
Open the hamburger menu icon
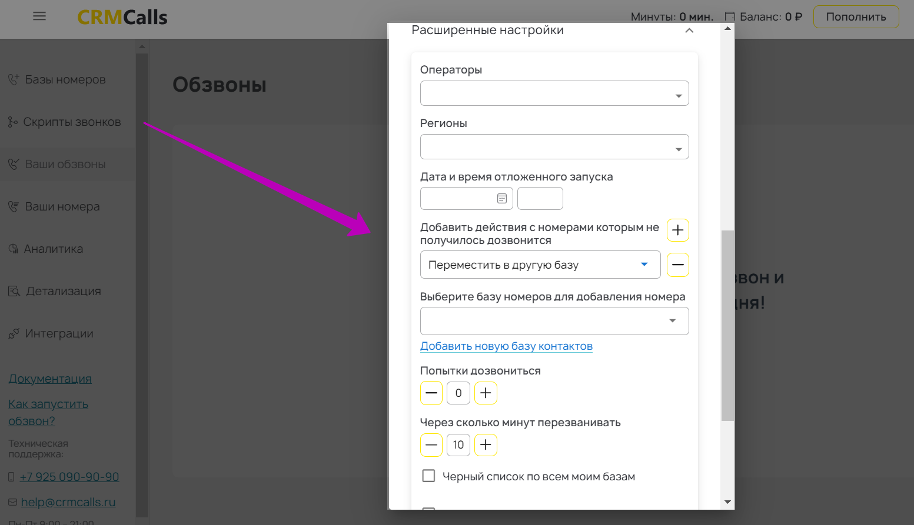point(39,16)
